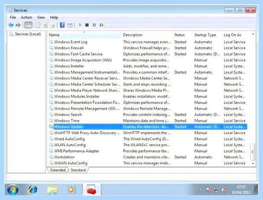This screenshot has height=200, width=263.
Task: Click the Help toolbar icon
Action: 62,25
